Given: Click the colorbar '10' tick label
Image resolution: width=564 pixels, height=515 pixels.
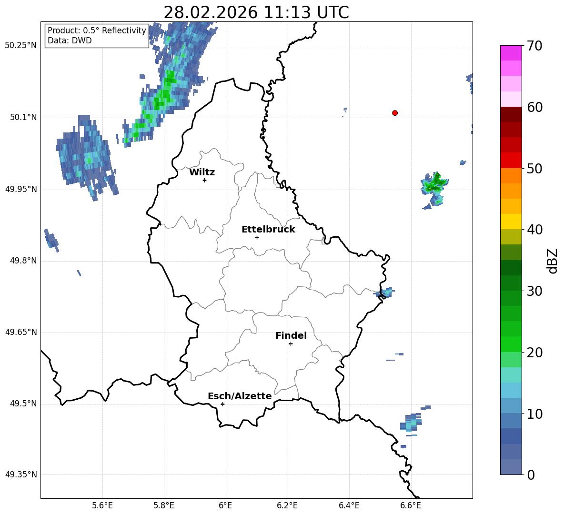Looking at the screenshot, I should (534, 414).
